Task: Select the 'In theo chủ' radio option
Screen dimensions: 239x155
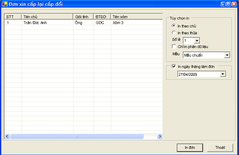Action: point(174,26)
